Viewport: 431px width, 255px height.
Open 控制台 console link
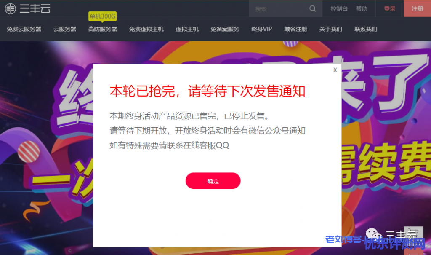click(339, 8)
